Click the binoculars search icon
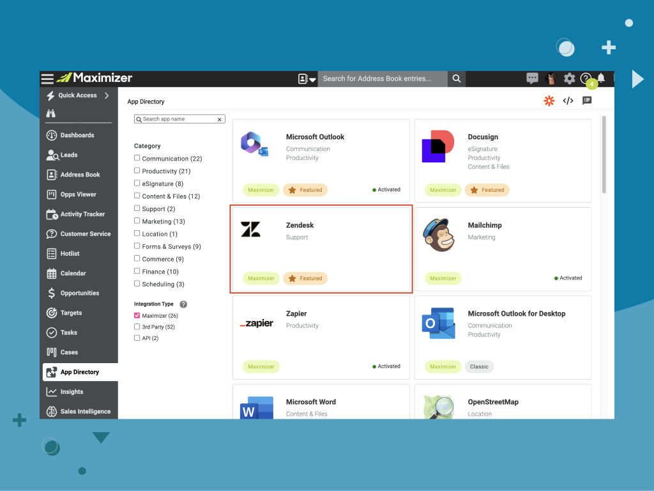Image resolution: width=654 pixels, height=491 pixels. (x=51, y=113)
